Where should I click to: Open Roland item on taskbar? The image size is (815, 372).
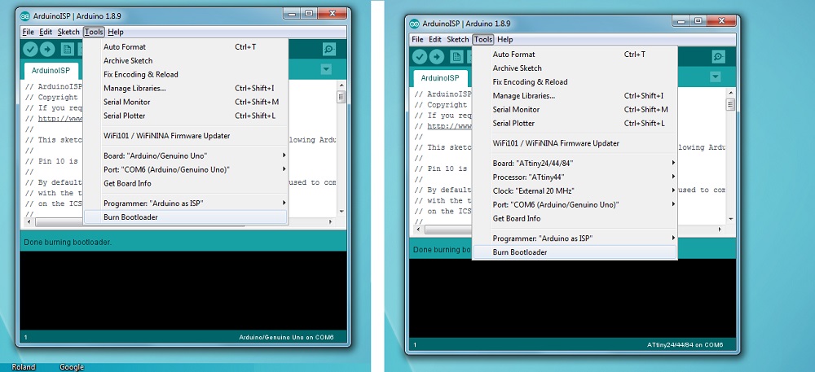24,367
